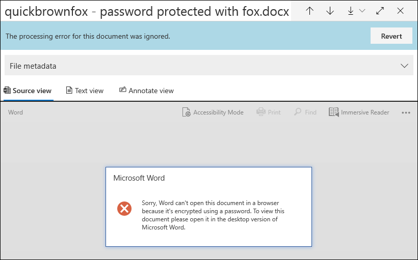The image size is (418, 260).
Task: Open the download options chevron
Action: (x=362, y=11)
